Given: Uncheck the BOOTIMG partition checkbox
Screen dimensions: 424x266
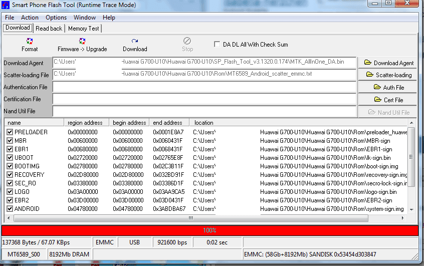Looking at the screenshot, I should coord(10,166).
